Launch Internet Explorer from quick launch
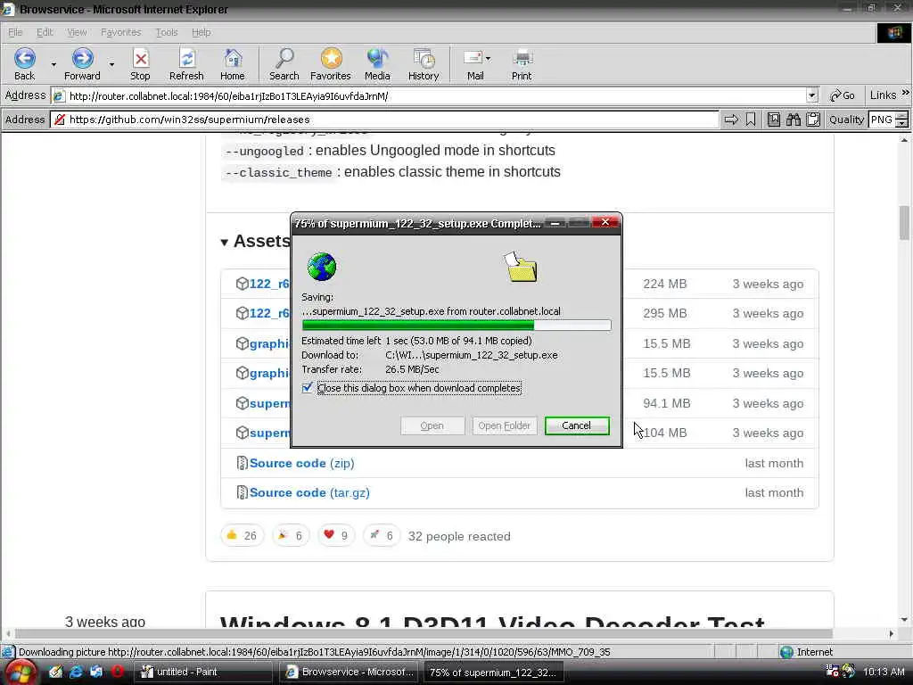The width and height of the screenshot is (913, 685). (77, 672)
